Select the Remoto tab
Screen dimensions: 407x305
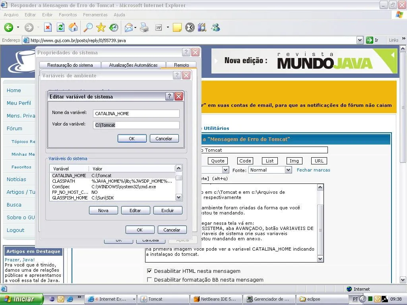click(x=181, y=65)
